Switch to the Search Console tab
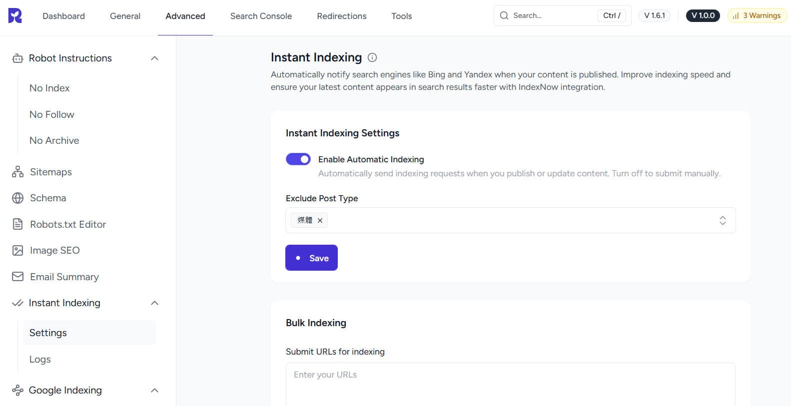The width and height of the screenshot is (791, 406). [261, 16]
